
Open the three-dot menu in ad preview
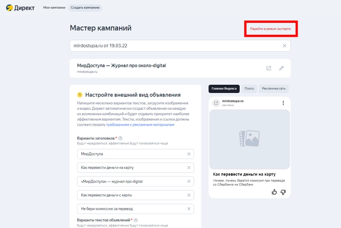[x=283, y=103]
